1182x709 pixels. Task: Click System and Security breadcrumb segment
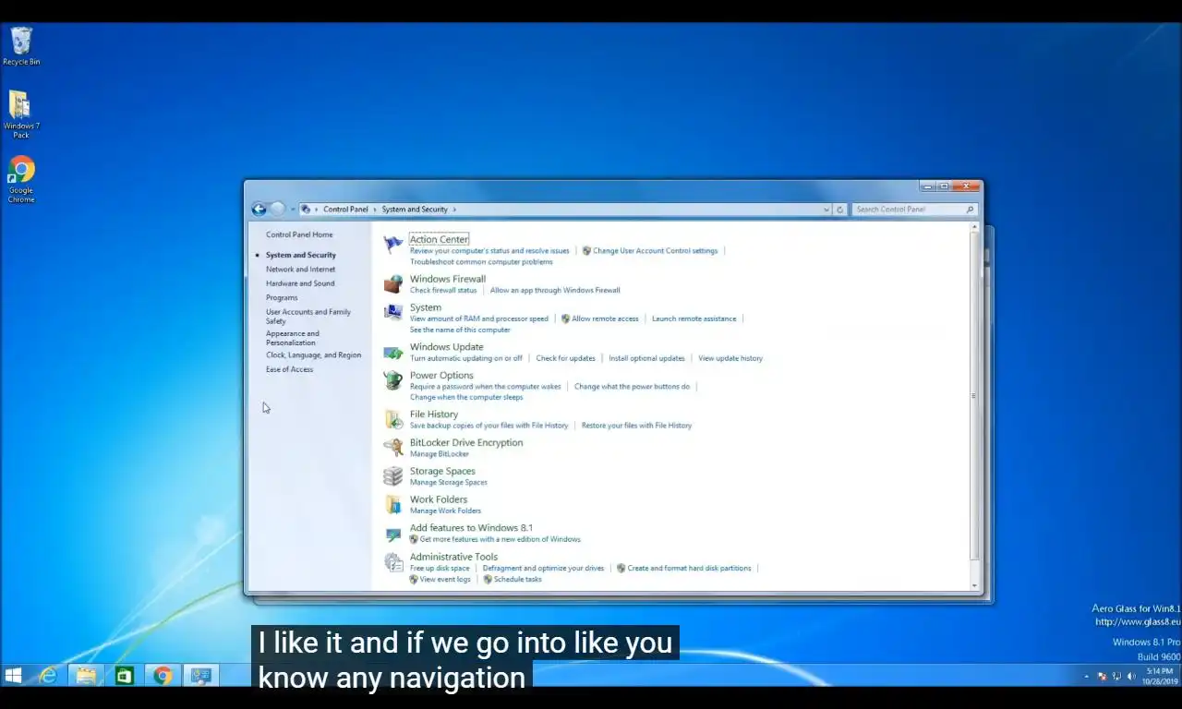tap(415, 210)
